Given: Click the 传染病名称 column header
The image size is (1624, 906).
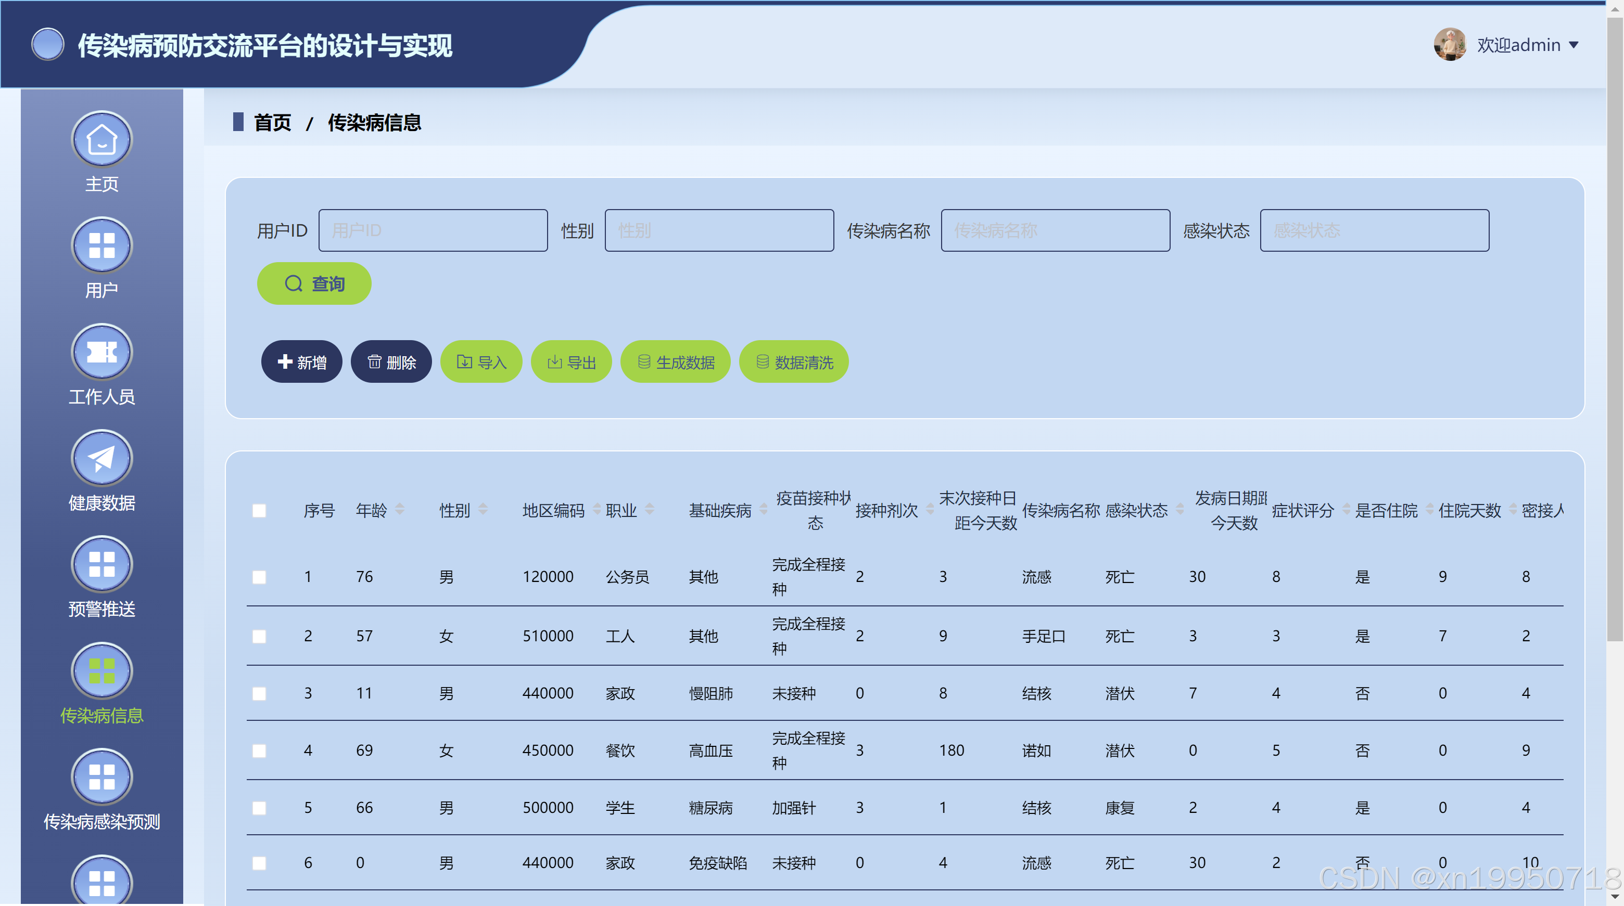Looking at the screenshot, I should (x=1060, y=510).
